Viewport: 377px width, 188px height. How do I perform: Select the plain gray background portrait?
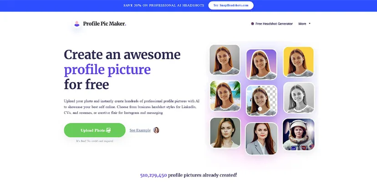coord(224,59)
